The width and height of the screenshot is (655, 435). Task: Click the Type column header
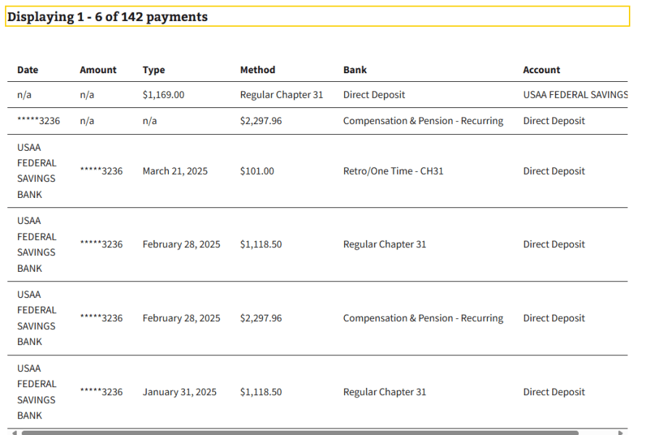[154, 70]
